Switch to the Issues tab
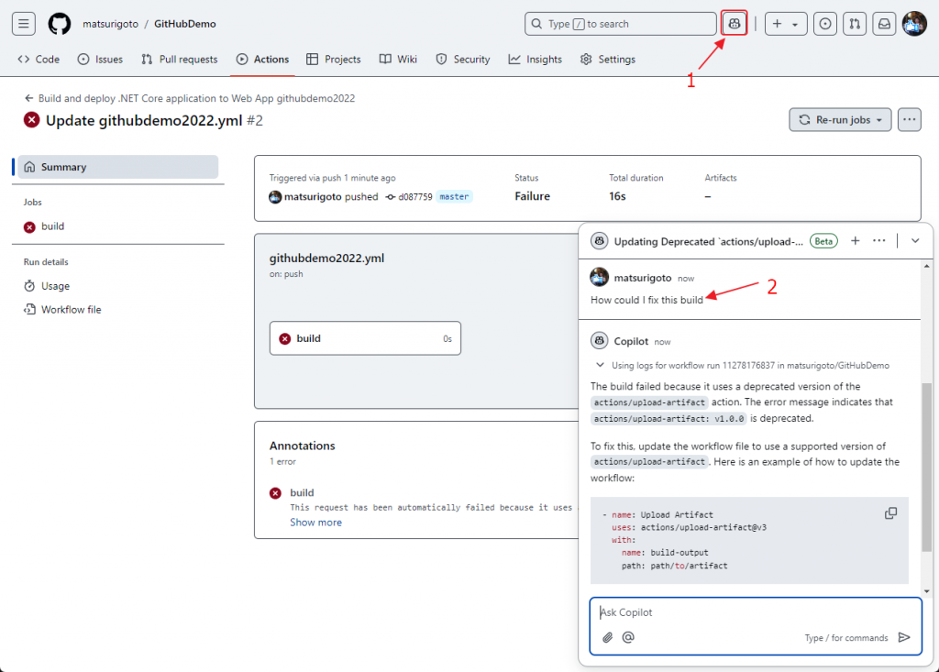Viewport: 939px width, 672px height. tap(101, 60)
